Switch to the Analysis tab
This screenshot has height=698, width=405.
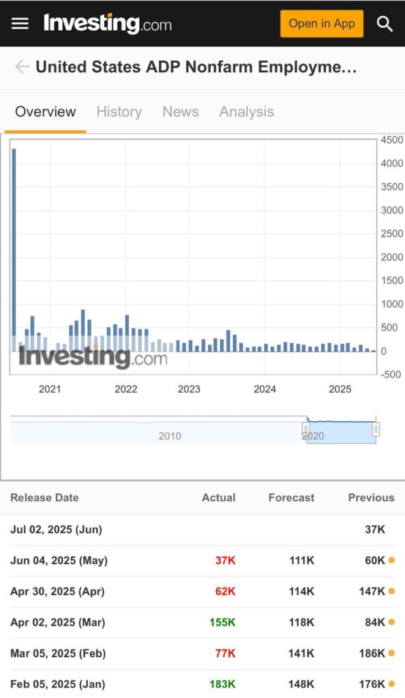click(x=247, y=112)
